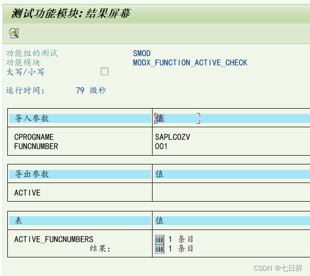
Task: Open the 结果 table entries icon
Action: click(159, 249)
